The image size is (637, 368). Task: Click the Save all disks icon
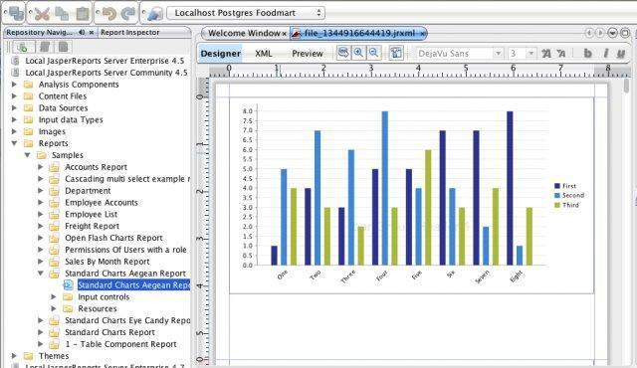(16, 13)
